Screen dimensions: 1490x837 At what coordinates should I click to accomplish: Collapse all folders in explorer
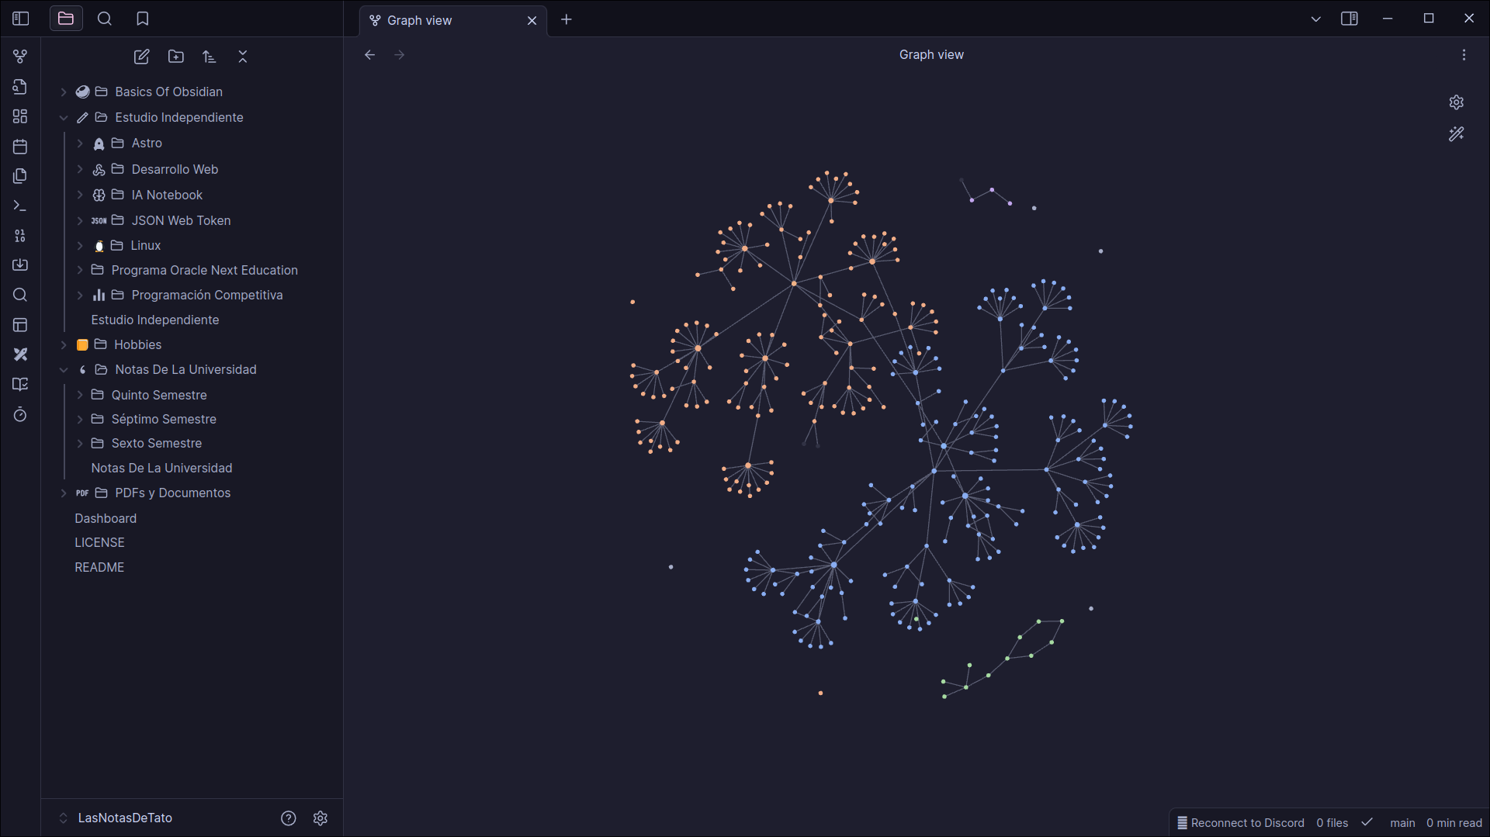(x=243, y=57)
